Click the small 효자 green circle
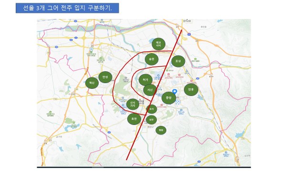The image size is (305, 171). (152, 109)
